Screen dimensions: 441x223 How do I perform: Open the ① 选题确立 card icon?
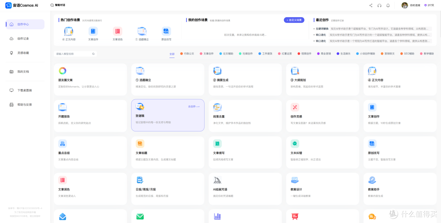coord(140,70)
